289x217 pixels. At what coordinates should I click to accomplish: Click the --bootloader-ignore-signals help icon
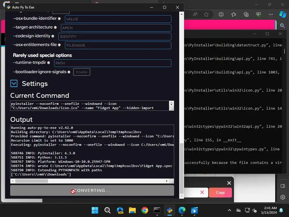coord(69,72)
